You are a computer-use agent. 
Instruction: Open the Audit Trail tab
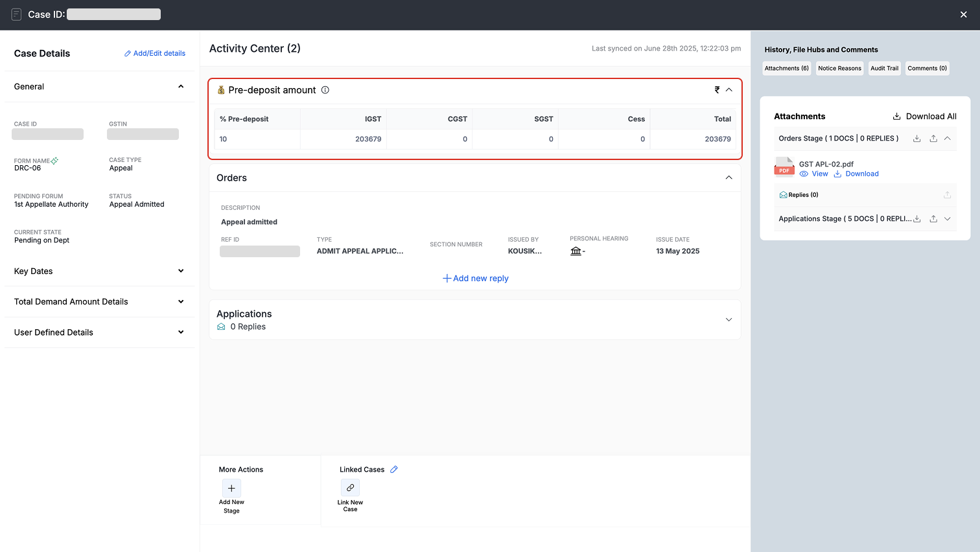pyautogui.click(x=884, y=68)
